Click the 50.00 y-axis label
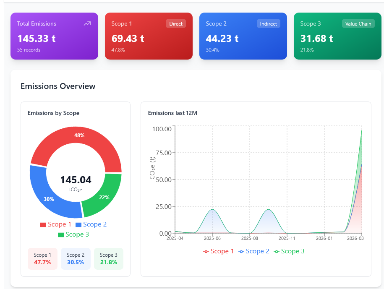The height and width of the screenshot is (289, 384). (164, 180)
